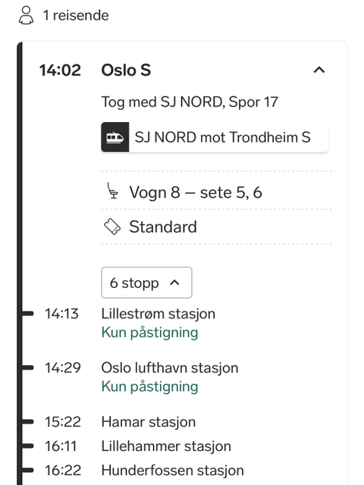Image resolution: width=364 pixels, height=485 pixels.
Task: Click the 14:29 timeline marker
Action: point(27,368)
